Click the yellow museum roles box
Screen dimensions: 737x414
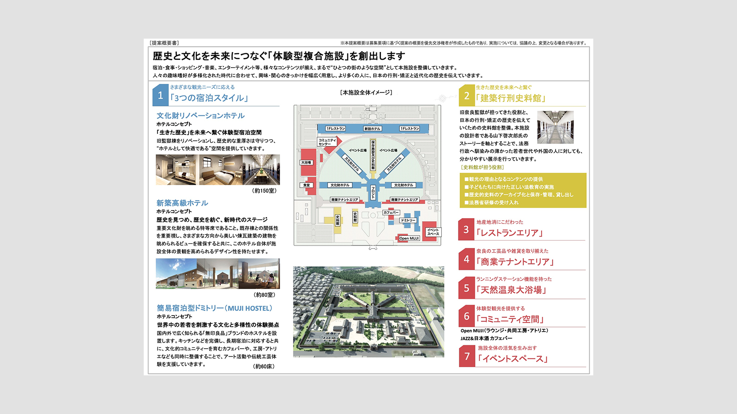522,190
